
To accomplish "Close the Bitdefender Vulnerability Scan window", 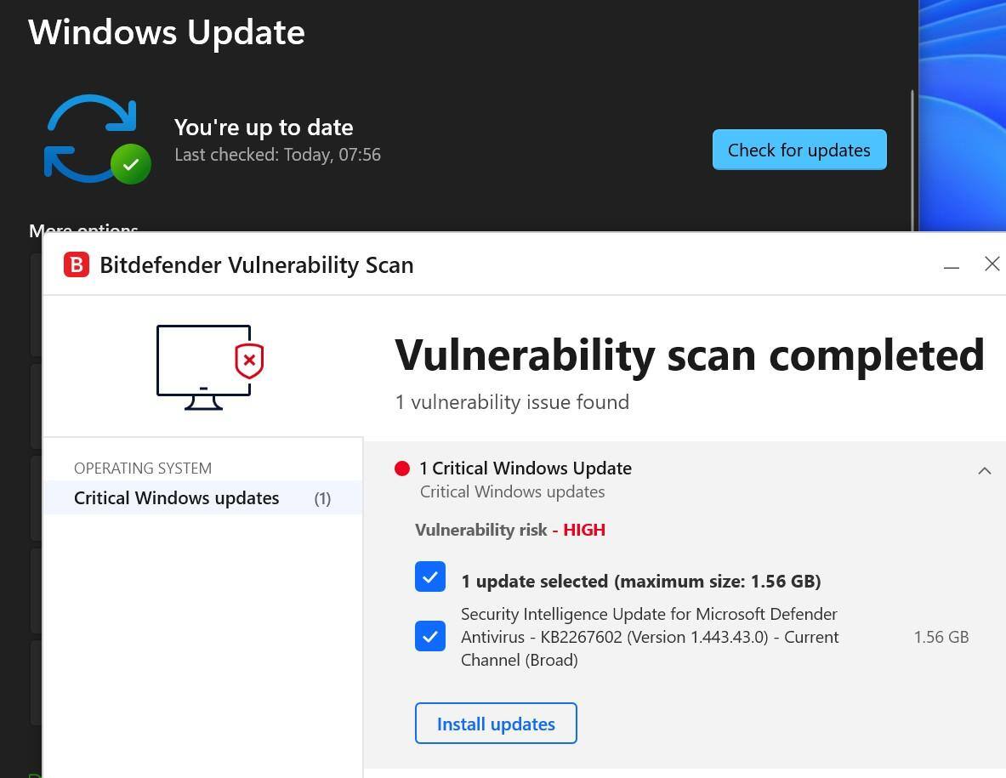I will pyautogui.click(x=992, y=264).
